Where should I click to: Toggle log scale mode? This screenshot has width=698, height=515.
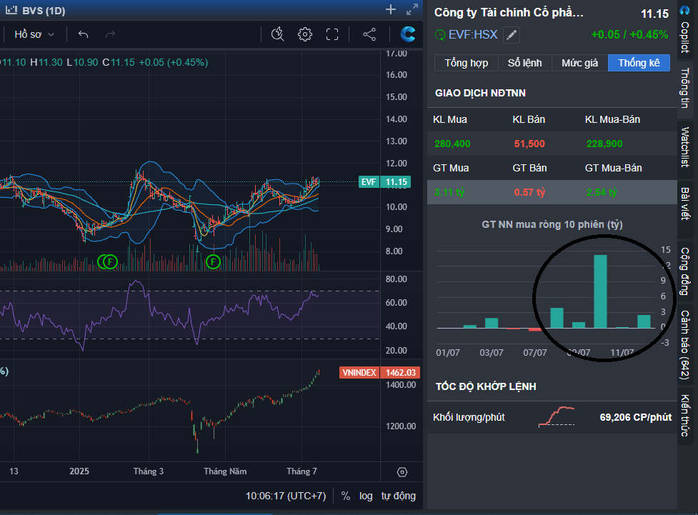click(366, 496)
